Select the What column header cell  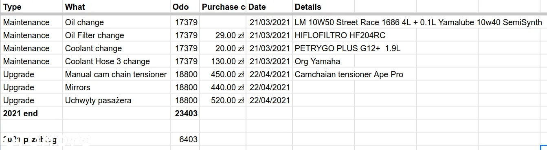coord(116,7)
